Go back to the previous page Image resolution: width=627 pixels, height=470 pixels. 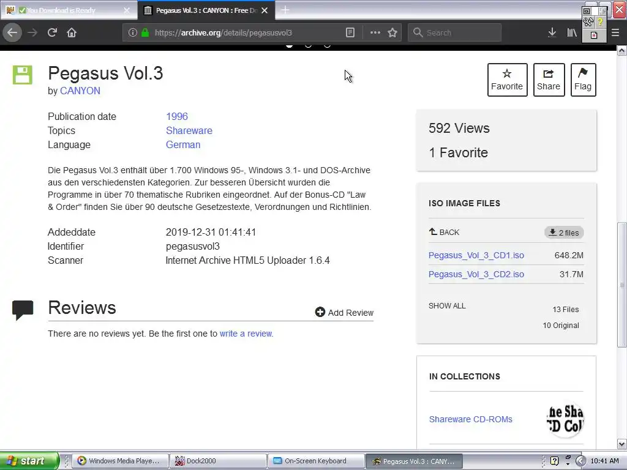pyautogui.click(x=12, y=32)
